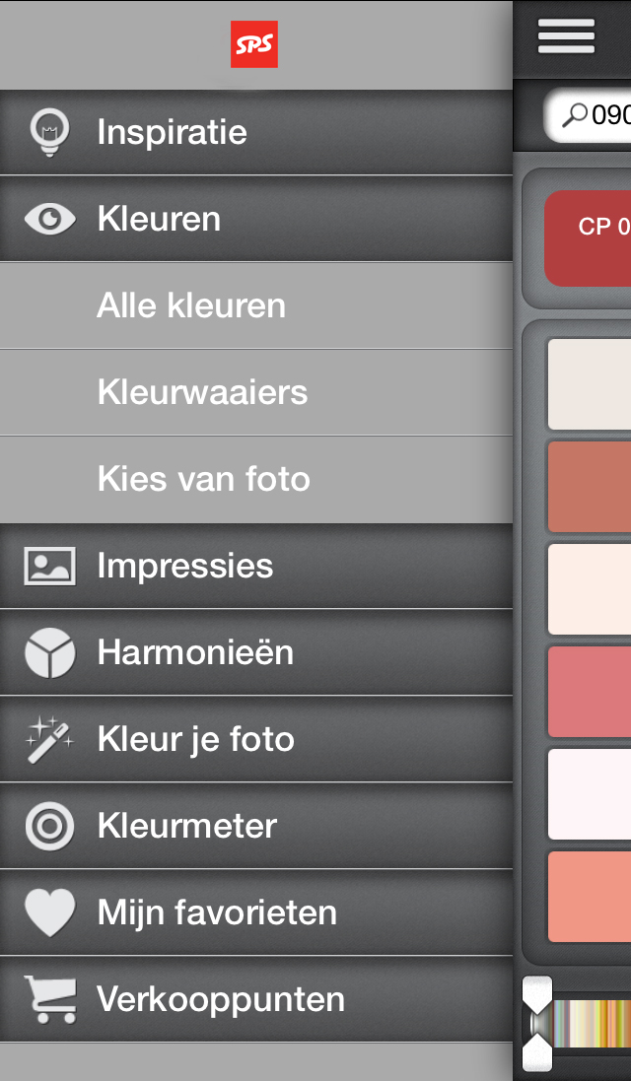Viewport: 631px width, 1081px height.
Task: Tap the Impressies picture icon
Action: click(47, 565)
